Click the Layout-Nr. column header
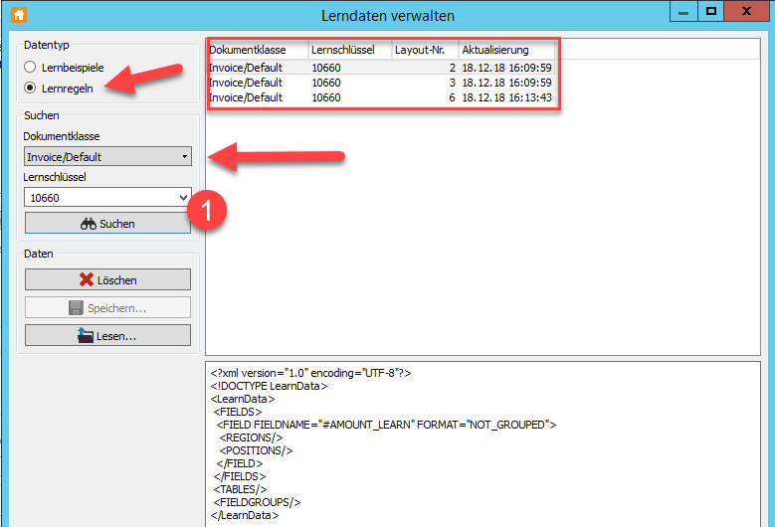 point(424,50)
